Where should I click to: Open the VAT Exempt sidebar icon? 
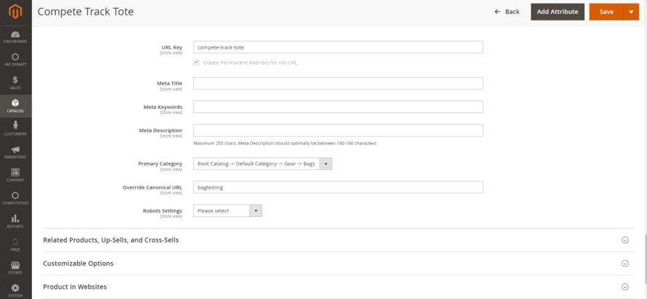(x=15, y=60)
